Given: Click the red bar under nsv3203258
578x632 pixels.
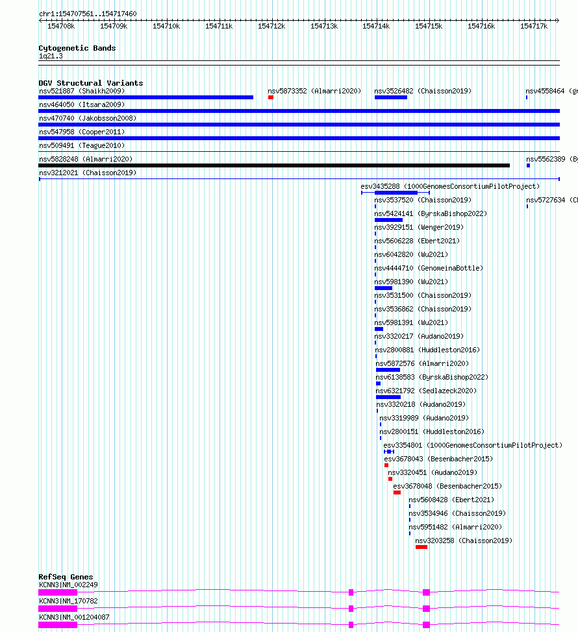Looking at the screenshot, I should (421, 547).
